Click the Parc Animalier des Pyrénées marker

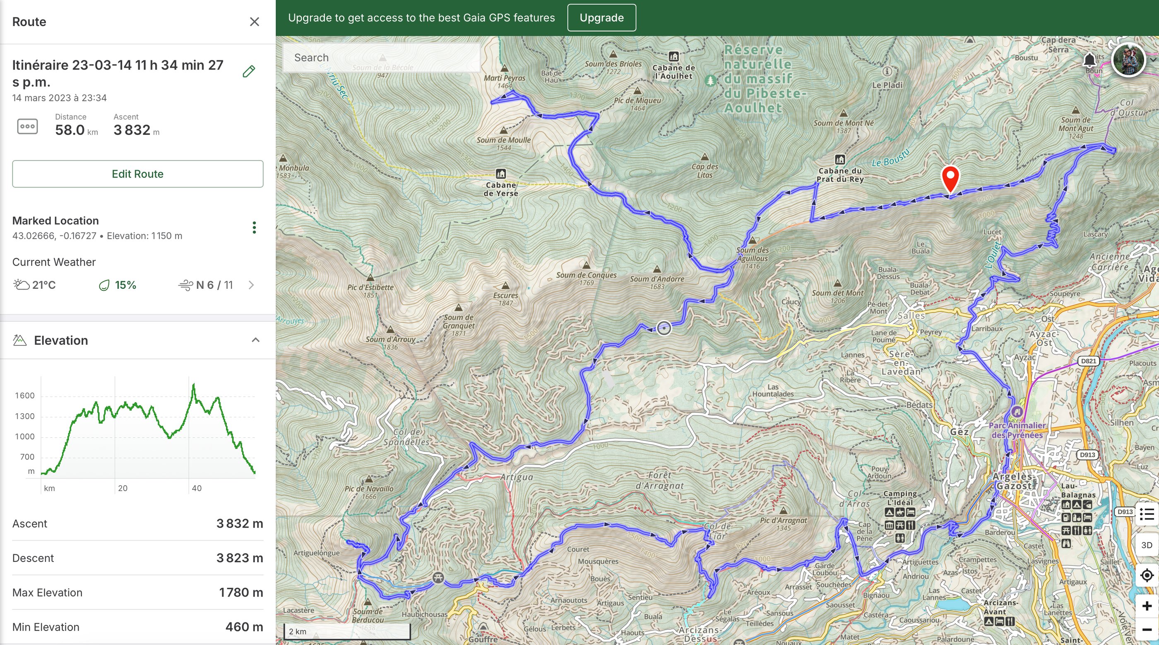(x=1017, y=412)
